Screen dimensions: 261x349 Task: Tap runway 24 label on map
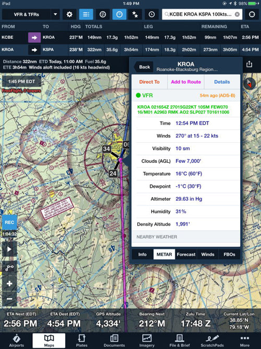[113, 173]
